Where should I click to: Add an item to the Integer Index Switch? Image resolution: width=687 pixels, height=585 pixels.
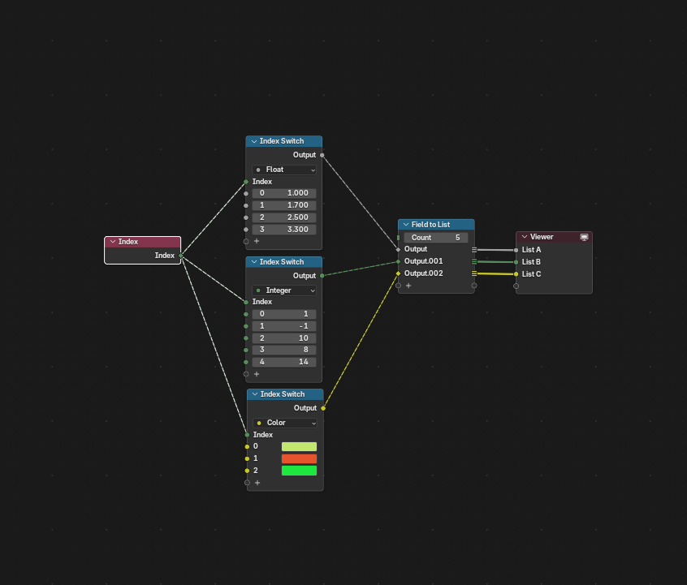[x=257, y=374]
